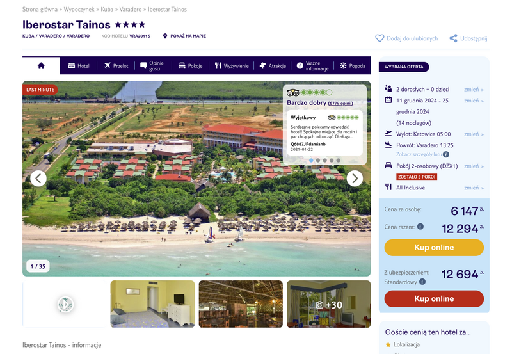Add hotel to favorites via heart icon
This screenshot has width=512, height=354.
pyautogui.click(x=380, y=38)
